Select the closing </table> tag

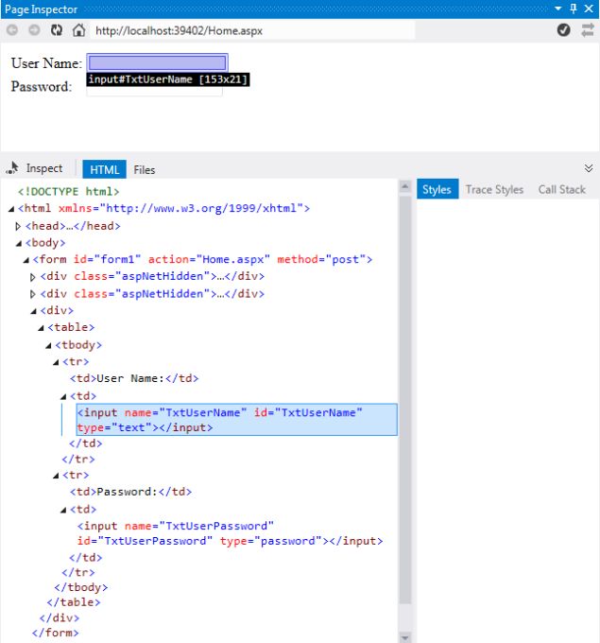(74, 602)
